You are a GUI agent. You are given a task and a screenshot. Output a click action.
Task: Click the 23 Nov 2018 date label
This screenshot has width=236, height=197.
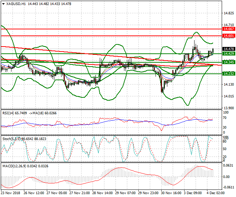pyautogui.click(x=10, y=193)
